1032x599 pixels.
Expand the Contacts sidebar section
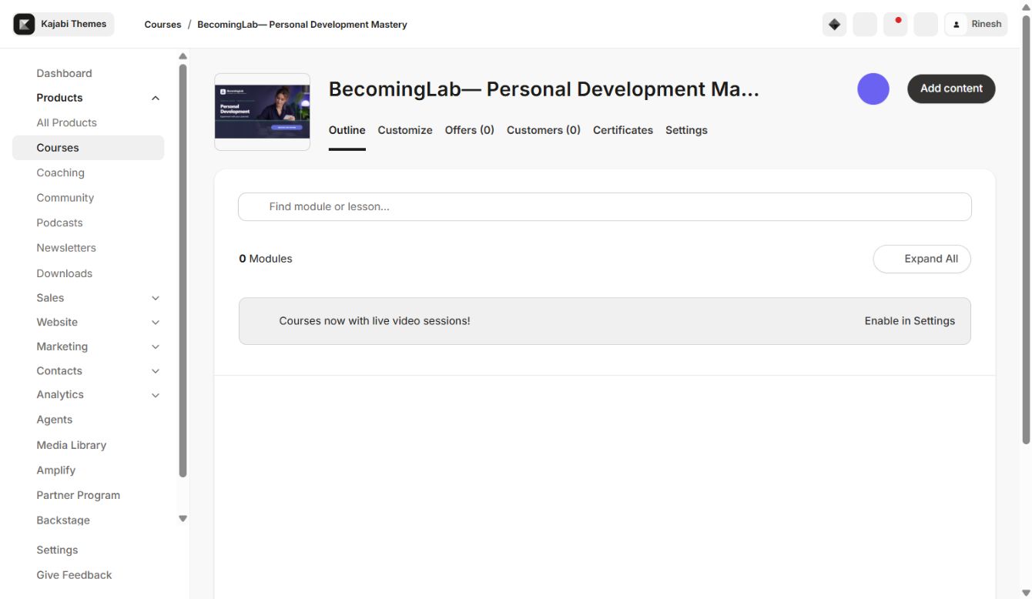tap(156, 371)
